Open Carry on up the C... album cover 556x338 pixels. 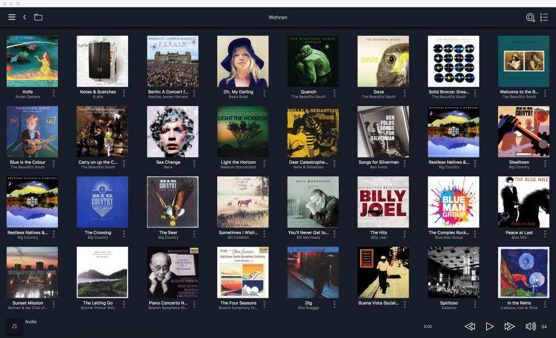click(103, 132)
